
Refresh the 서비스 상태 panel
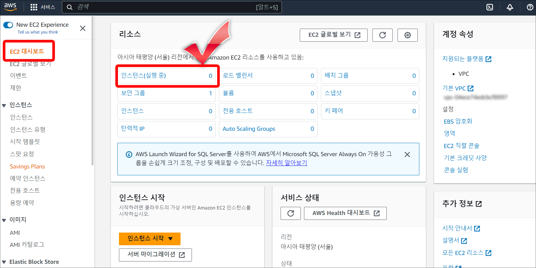coord(291,213)
